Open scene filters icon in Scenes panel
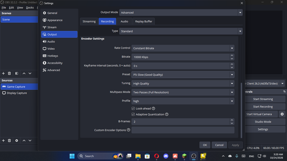 [17, 73]
